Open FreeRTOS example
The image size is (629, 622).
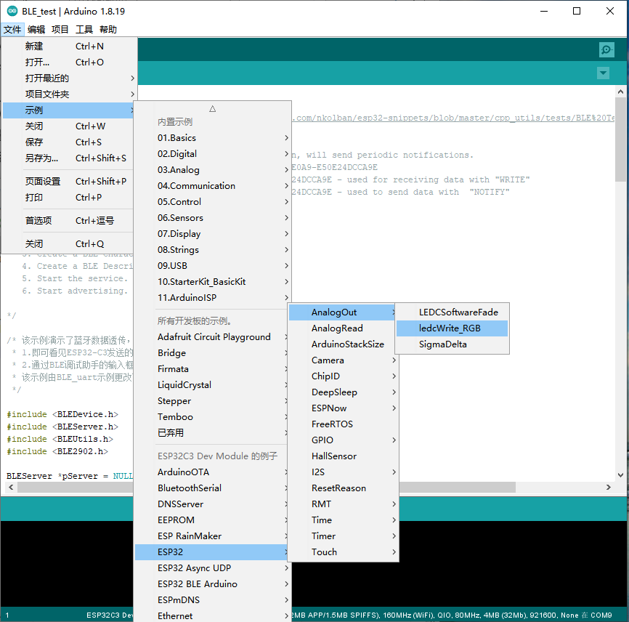pyautogui.click(x=344, y=424)
